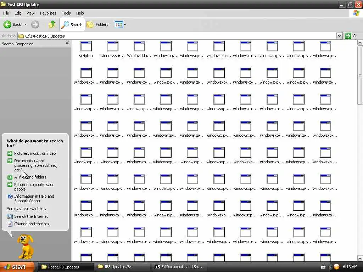Image resolution: width=363 pixels, height=272 pixels.
Task: Select the scripten file icon
Action: 86,49
